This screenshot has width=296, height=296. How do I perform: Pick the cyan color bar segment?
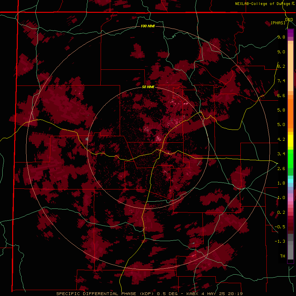pos(290,181)
